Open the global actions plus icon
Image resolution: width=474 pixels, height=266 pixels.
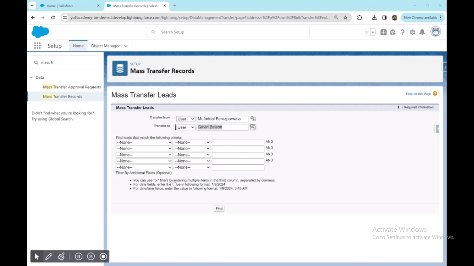(x=383, y=32)
